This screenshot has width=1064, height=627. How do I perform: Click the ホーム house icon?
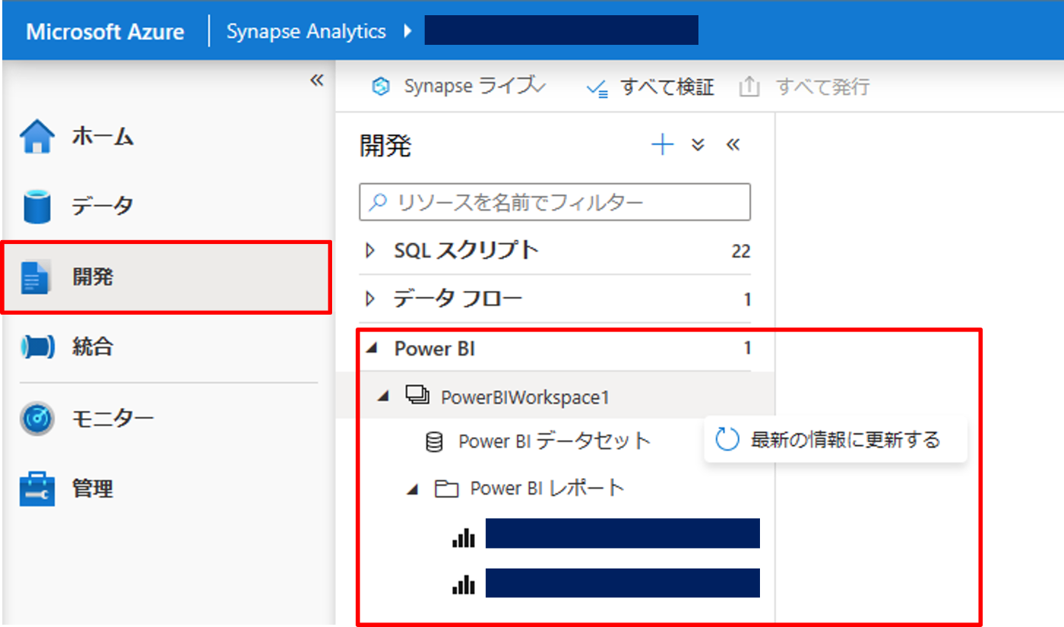coord(36,138)
